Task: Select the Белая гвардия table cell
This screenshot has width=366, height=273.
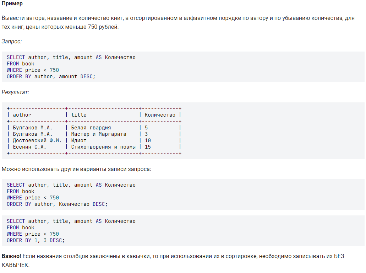Action: [x=91, y=128]
